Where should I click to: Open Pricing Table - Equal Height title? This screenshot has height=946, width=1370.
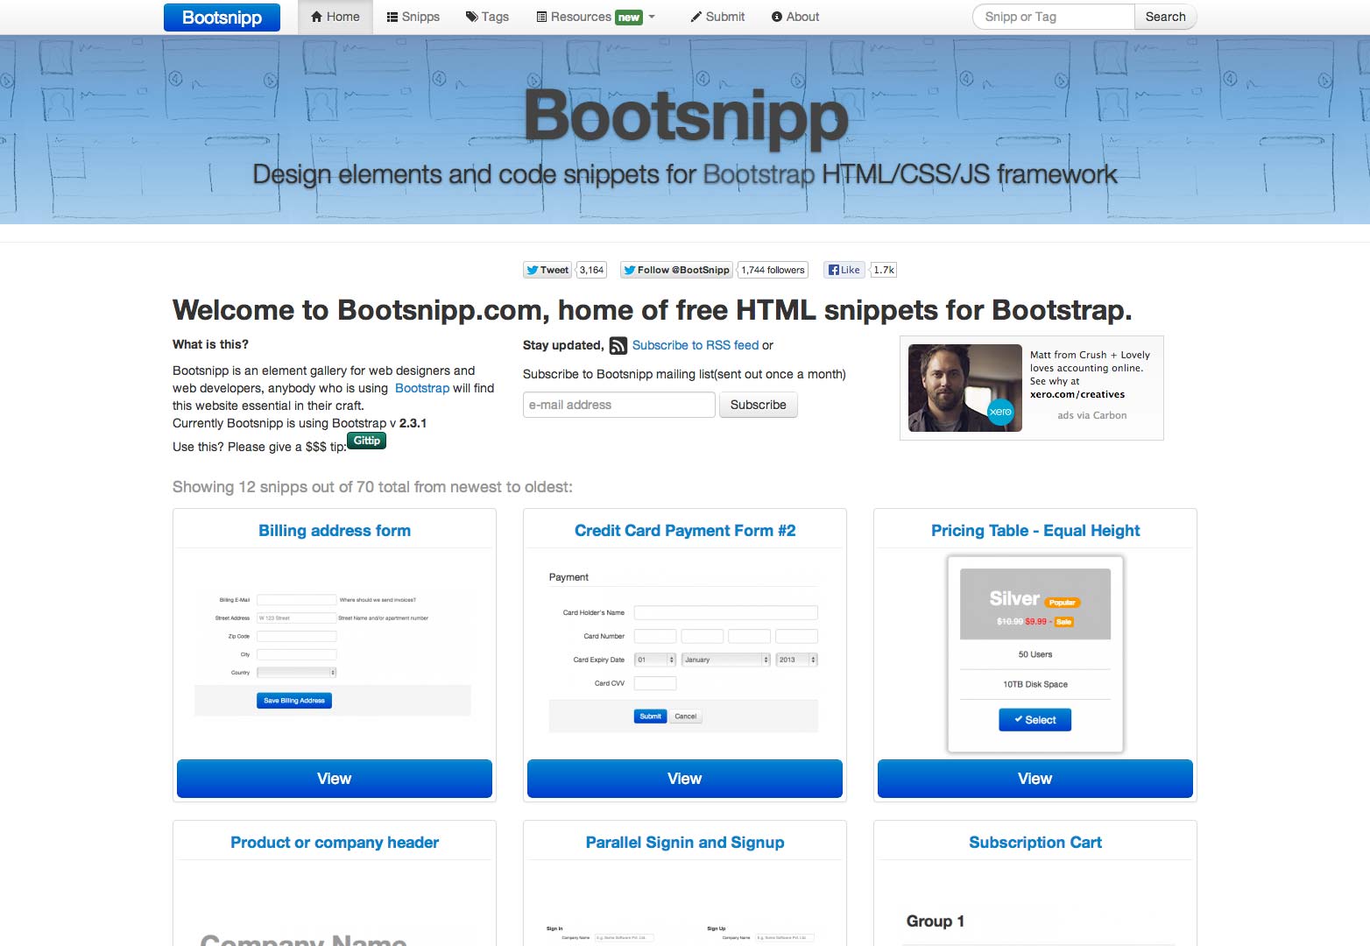coord(1035,531)
